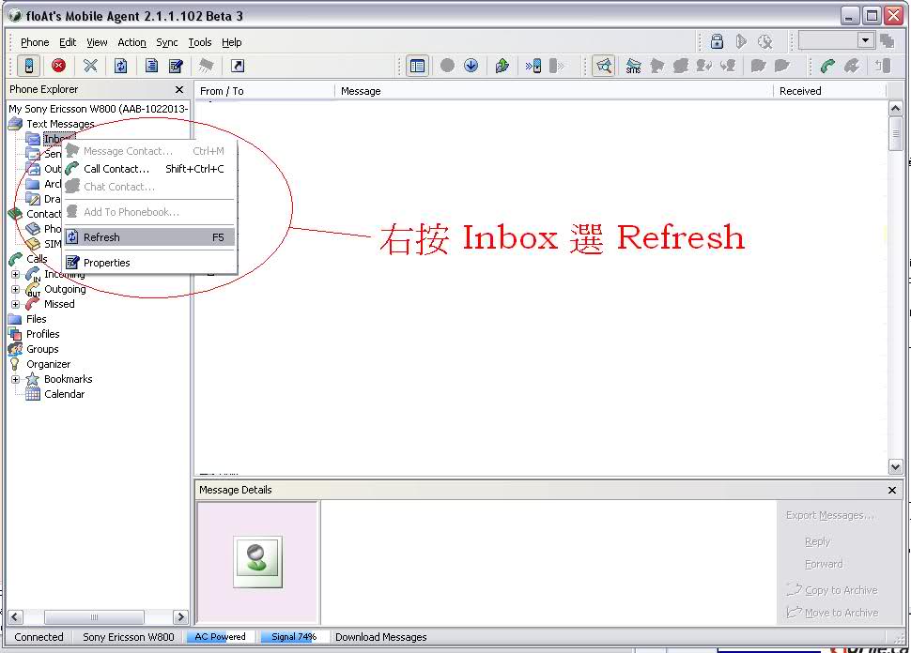Screen dimensions: 911x653
Task: Choose Properties in the context menu
Action: point(149,263)
